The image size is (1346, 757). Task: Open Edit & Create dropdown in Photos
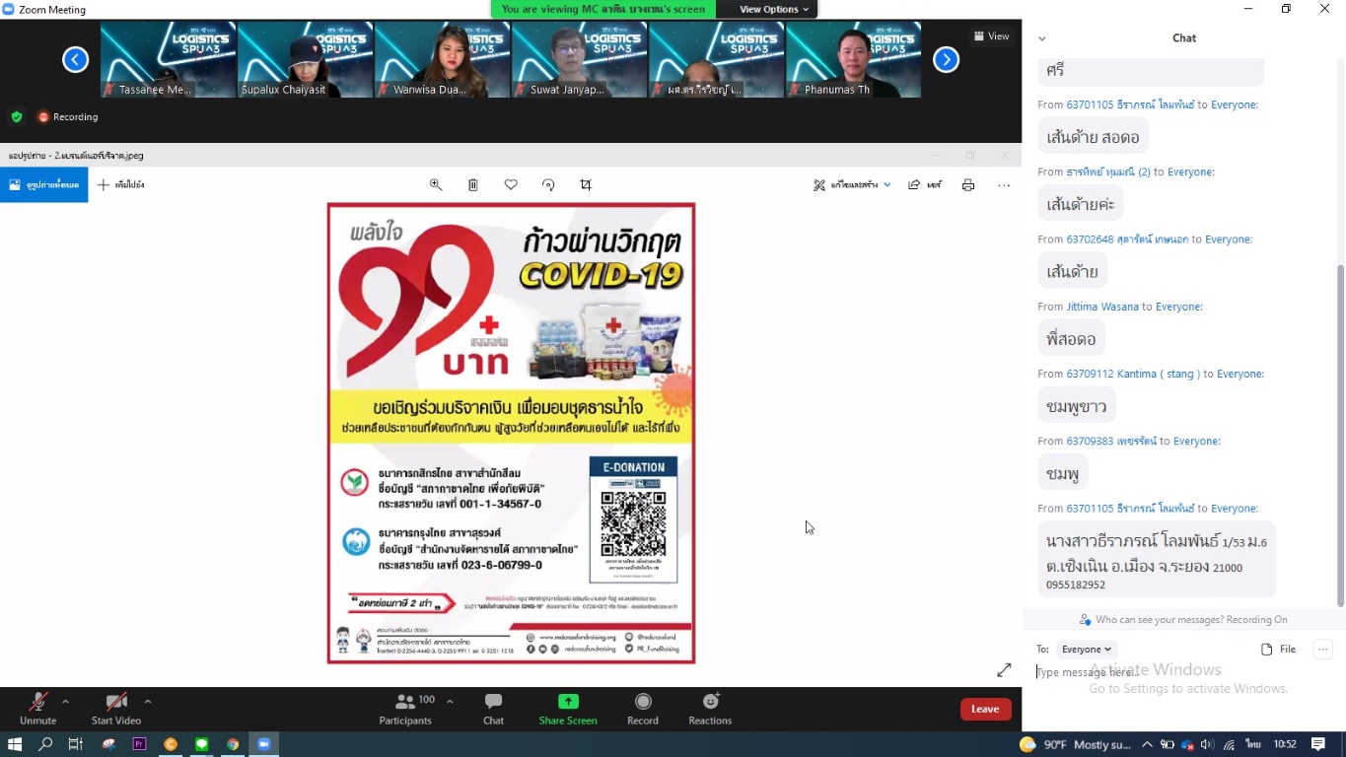[852, 184]
